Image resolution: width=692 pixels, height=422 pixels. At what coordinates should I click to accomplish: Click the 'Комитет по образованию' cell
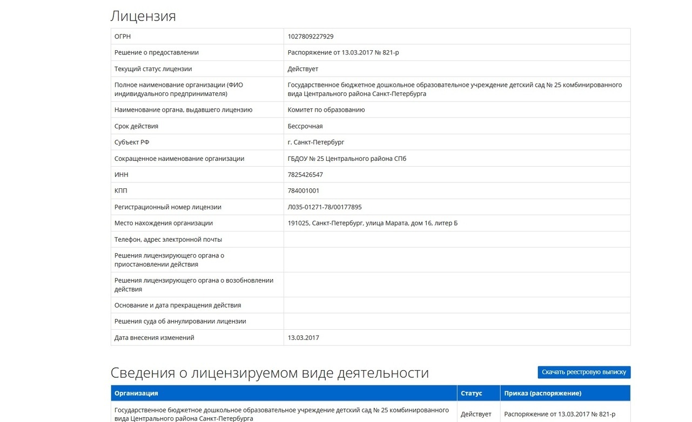[x=326, y=110]
